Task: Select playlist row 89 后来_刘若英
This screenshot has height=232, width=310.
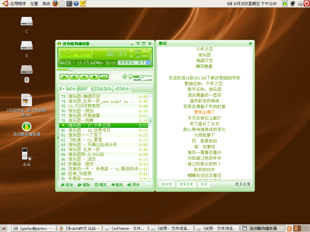Action: click(104, 174)
